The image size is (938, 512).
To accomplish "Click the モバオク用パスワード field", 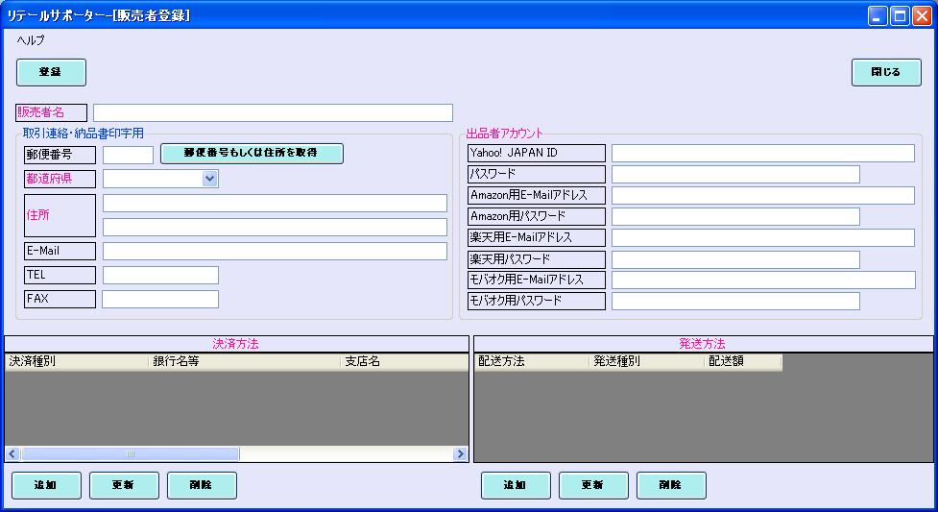I will (735, 302).
